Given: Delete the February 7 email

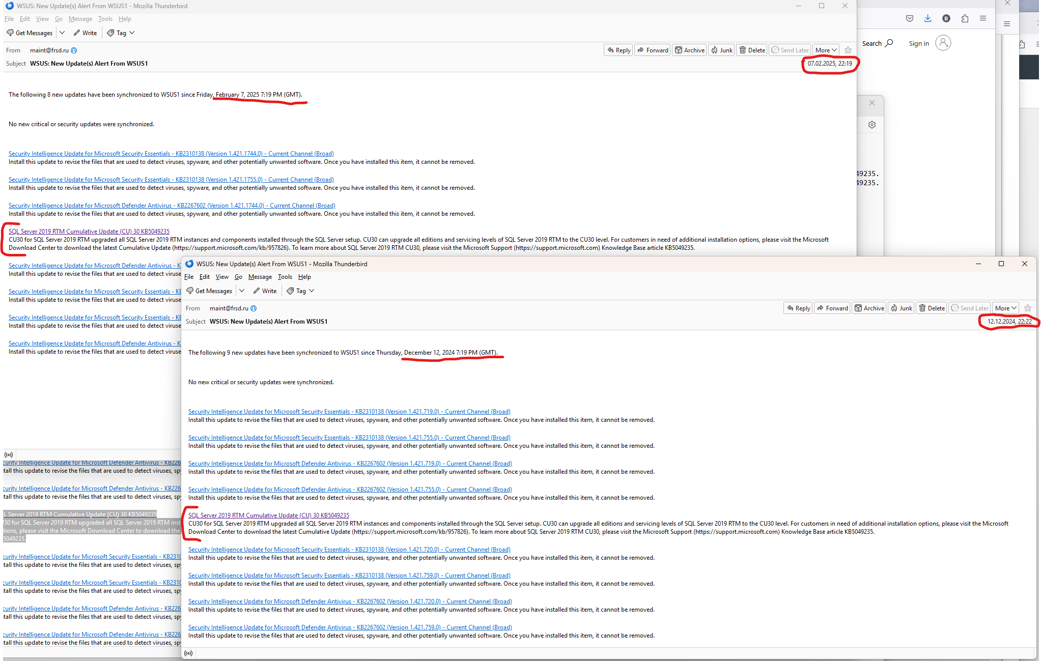Looking at the screenshot, I should pyautogui.click(x=751, y=50).
